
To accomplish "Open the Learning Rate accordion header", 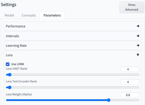I will (73, 45).
